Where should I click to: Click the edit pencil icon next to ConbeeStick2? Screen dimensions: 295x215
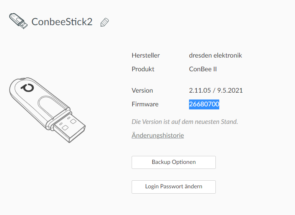coord(104,22)
